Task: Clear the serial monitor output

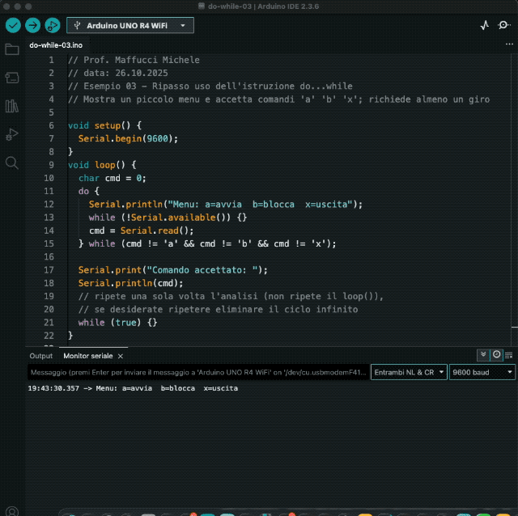Action: (509, 355)
